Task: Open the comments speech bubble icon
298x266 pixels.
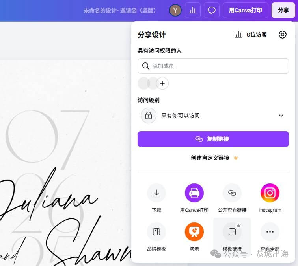Action: pyautogui.click(x=212, y=10)
